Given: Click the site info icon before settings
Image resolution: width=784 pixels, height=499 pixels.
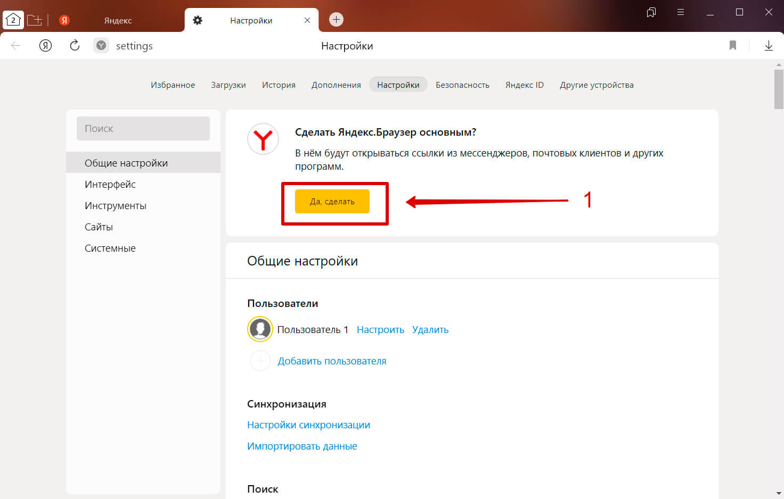Looking at the screenshot, I should pos(101,46).
